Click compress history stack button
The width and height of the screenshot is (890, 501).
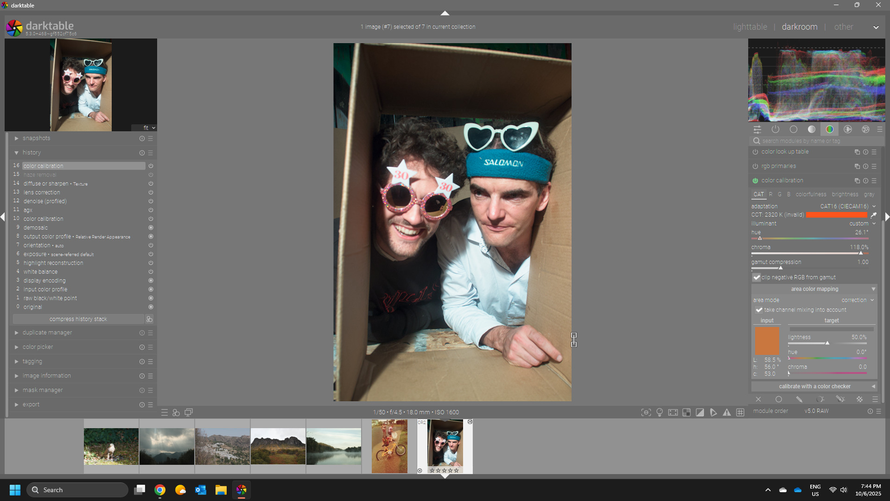click(78, 319)
